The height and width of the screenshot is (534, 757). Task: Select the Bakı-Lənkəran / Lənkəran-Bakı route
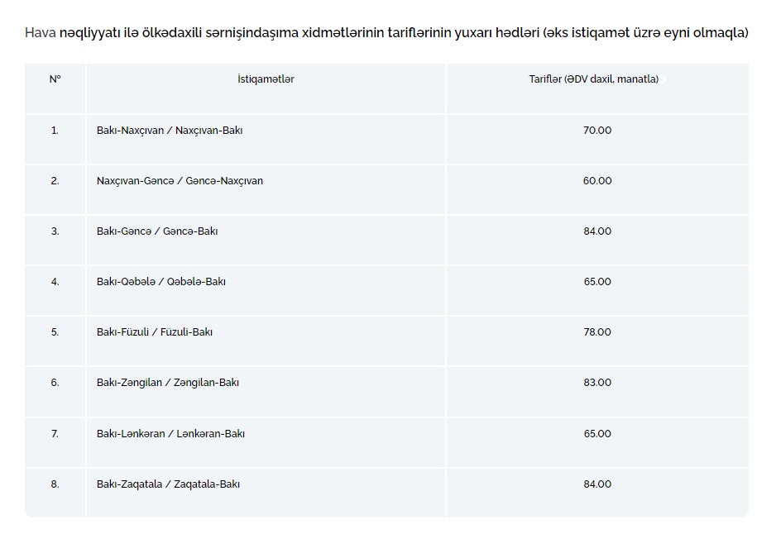(170, 434)
